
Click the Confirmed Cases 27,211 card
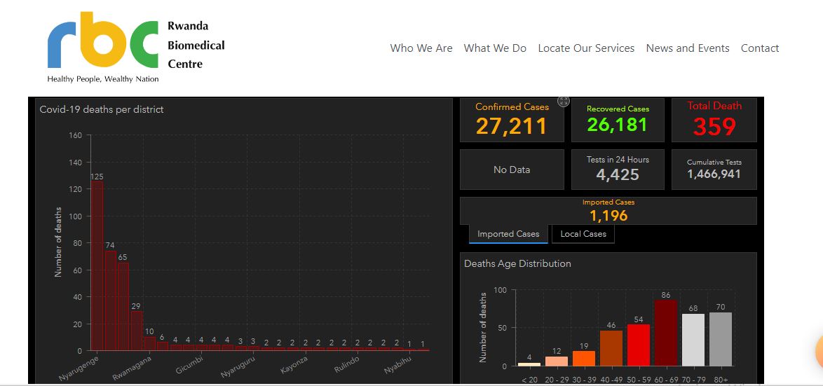(512, 120)
